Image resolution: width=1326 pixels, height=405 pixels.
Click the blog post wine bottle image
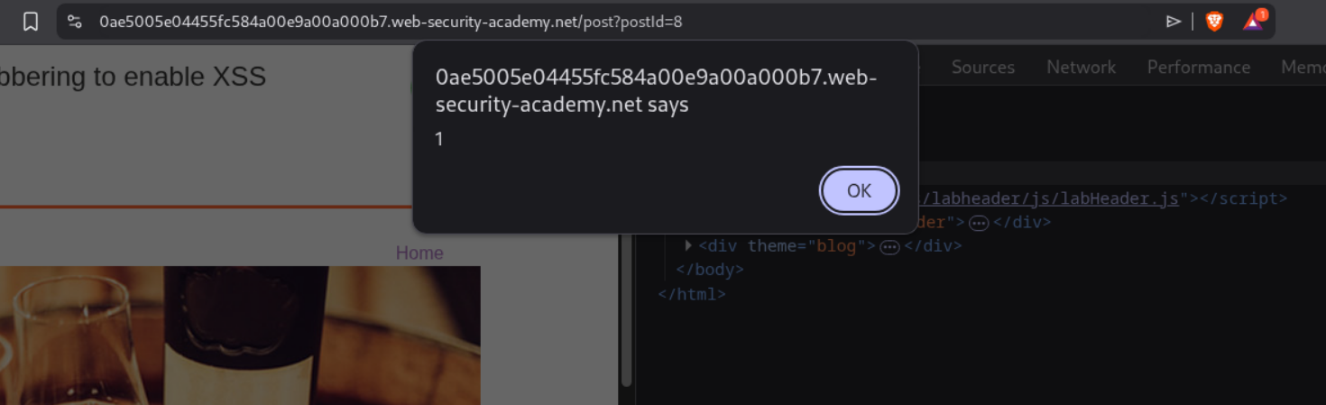click(240, 336)
